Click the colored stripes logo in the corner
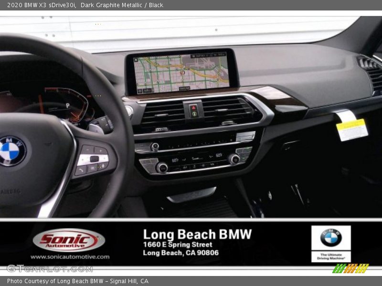The height and width of the screenshot is (286, 382). tap(350, 268)
